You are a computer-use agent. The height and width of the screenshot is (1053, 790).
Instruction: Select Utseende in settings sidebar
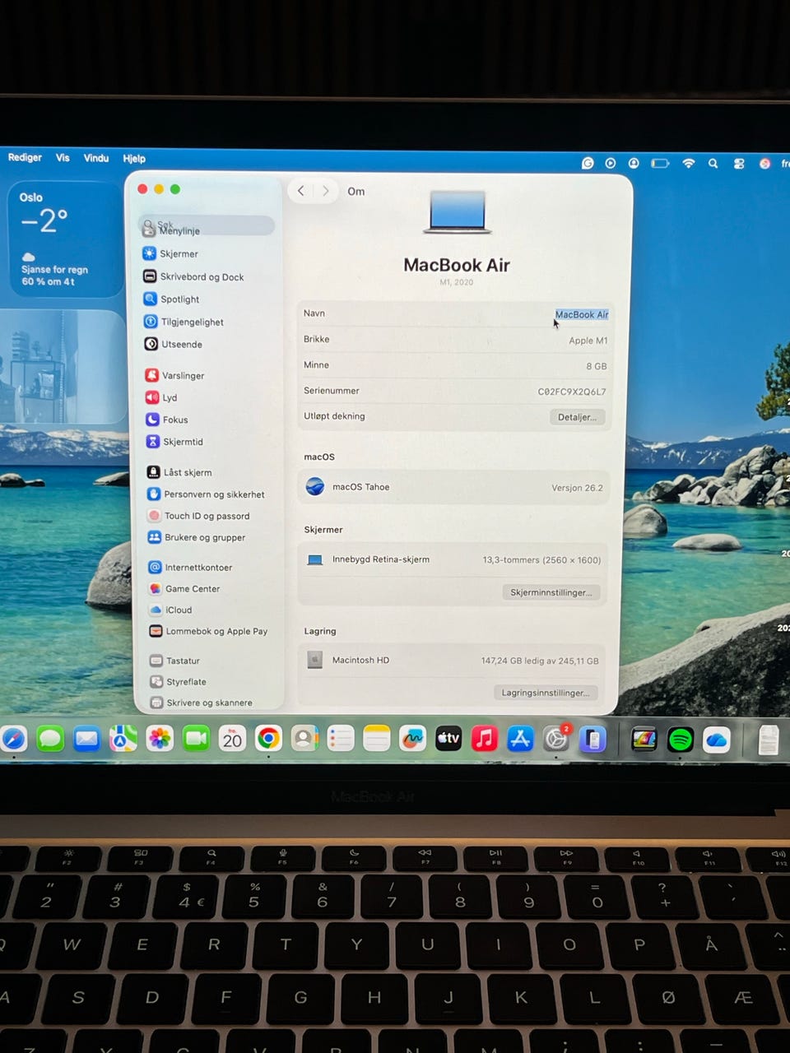(x=174, y=344)
